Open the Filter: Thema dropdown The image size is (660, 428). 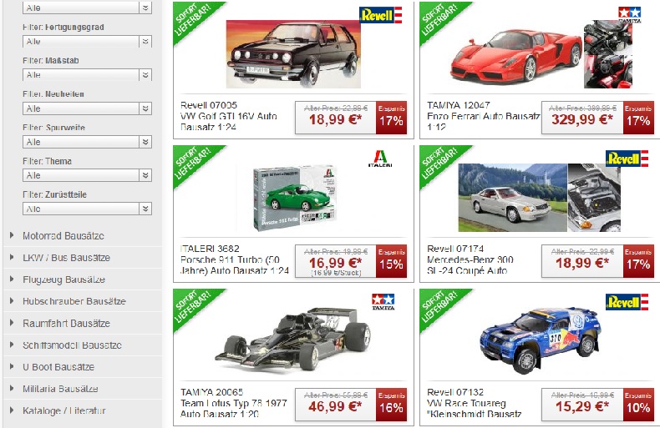point(87,175)
